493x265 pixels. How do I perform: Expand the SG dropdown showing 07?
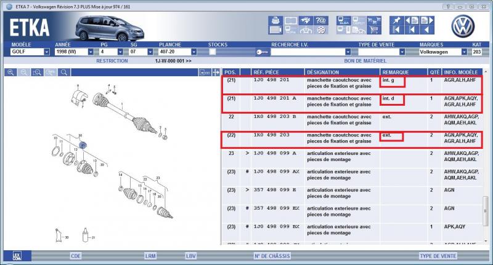150,52
